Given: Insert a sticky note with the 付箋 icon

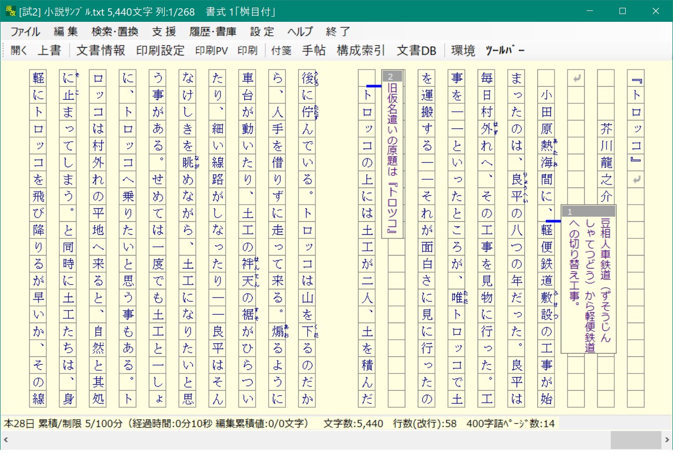Looking at the screenshot, I should tap(281, 50).
